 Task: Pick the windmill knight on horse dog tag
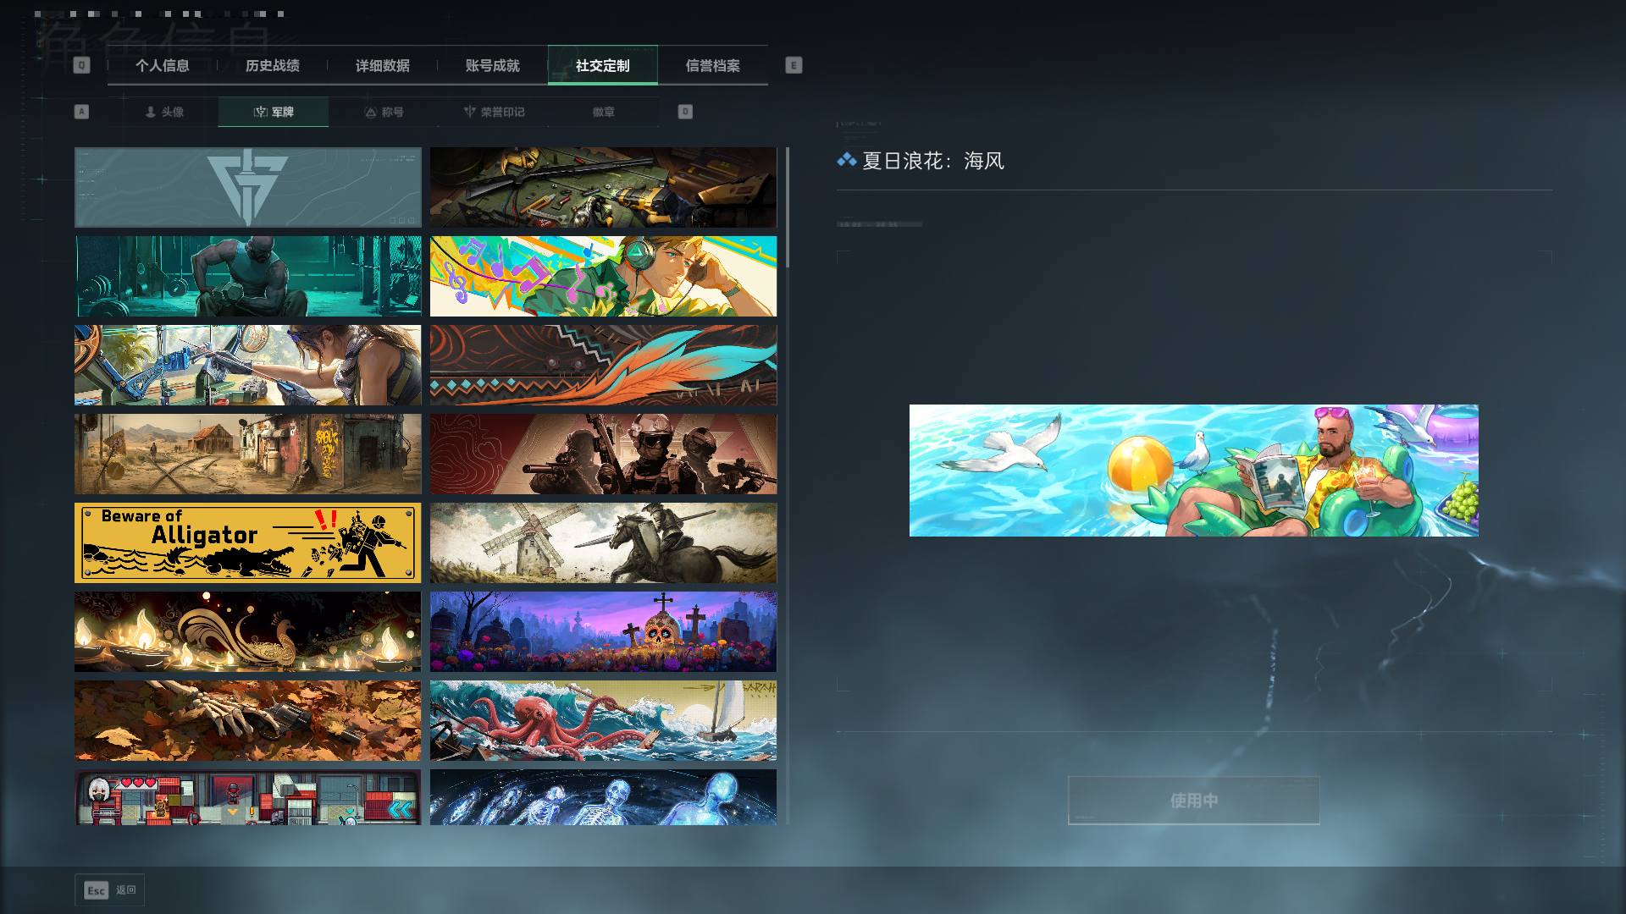[603, 543]
